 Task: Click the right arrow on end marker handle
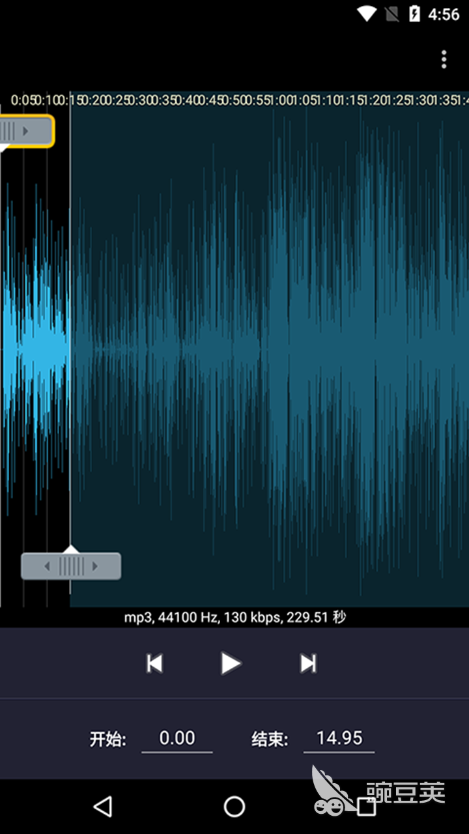(x=95, y=566)
